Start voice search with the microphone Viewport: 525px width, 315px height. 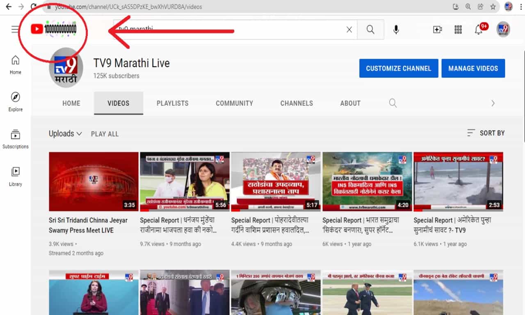tap(396, 30)
